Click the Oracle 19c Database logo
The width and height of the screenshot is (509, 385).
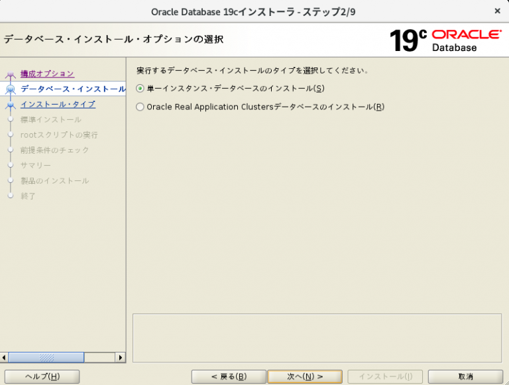pos(445,40)
